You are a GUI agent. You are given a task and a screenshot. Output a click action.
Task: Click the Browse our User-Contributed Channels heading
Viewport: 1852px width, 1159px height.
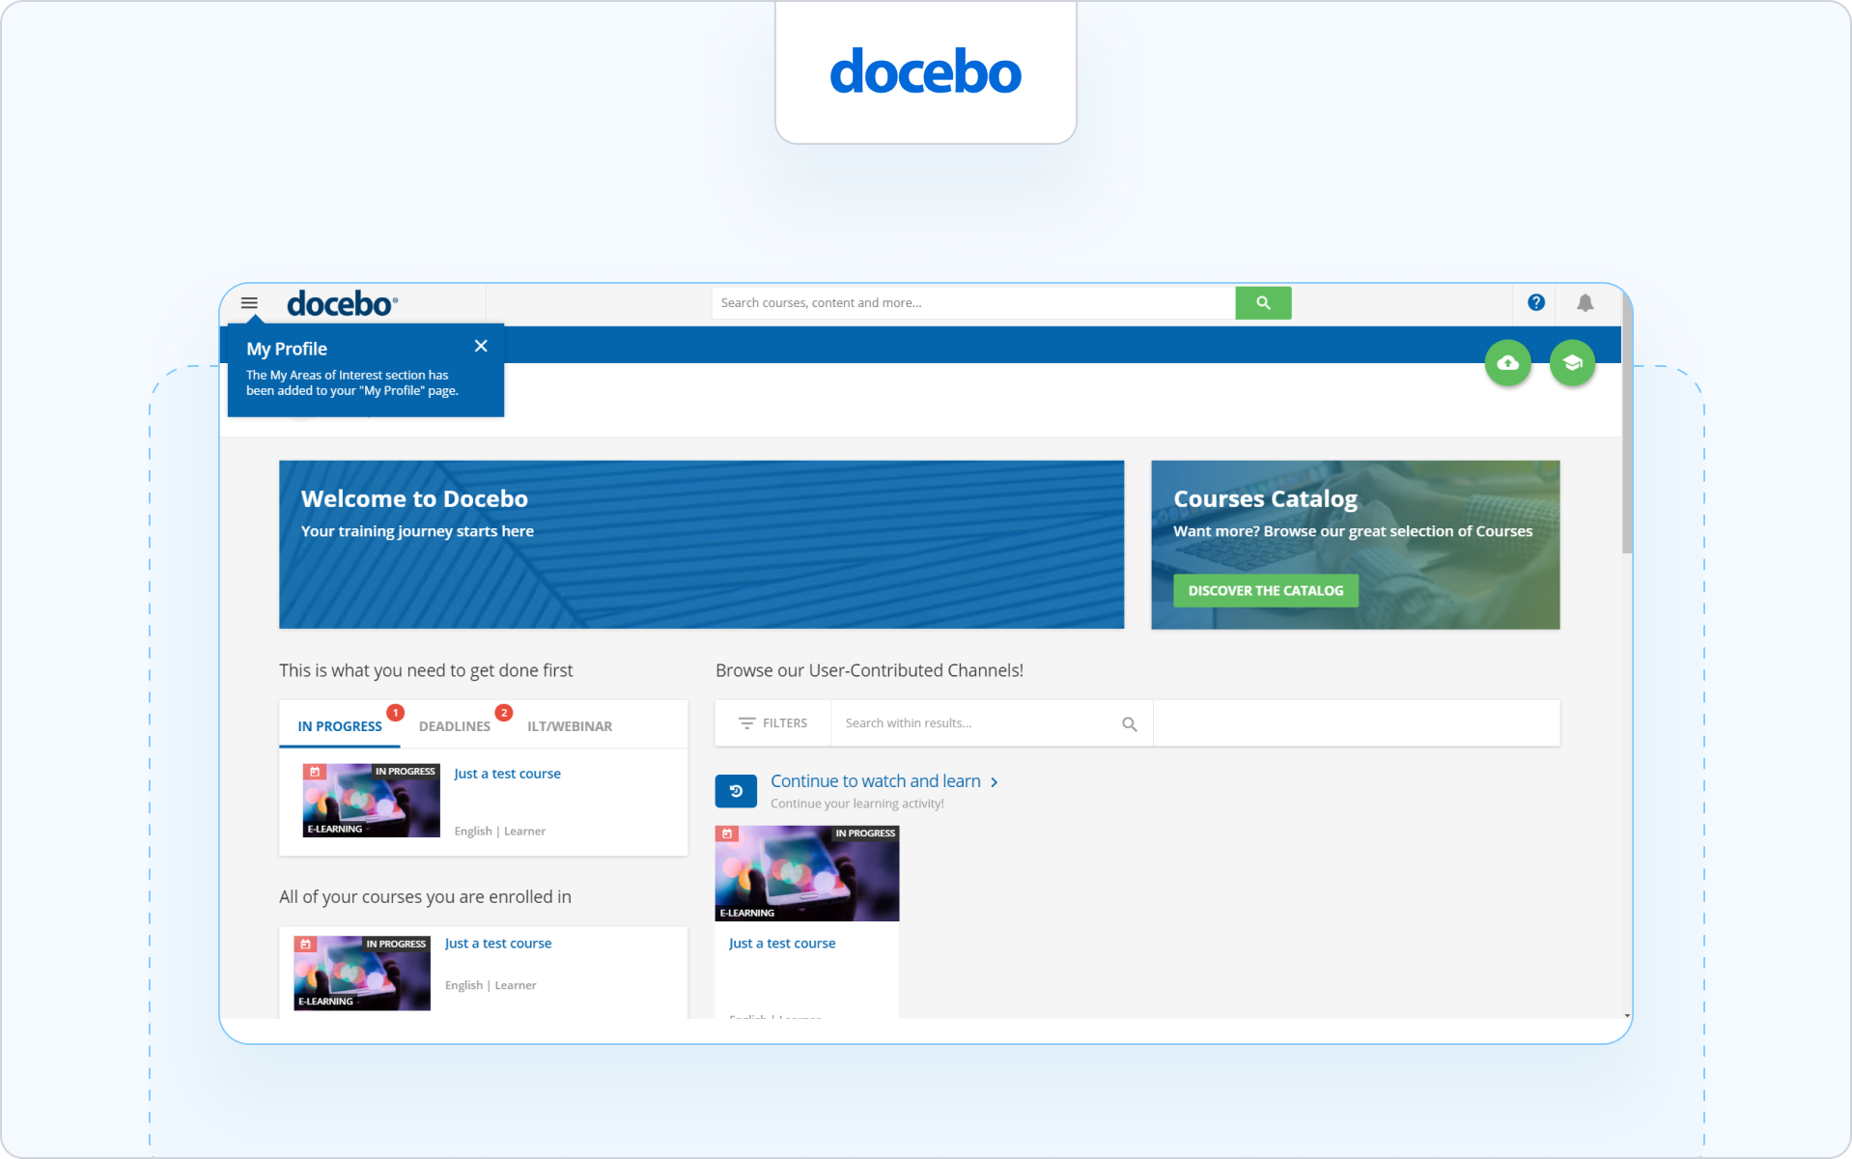(x=869, y=670)
